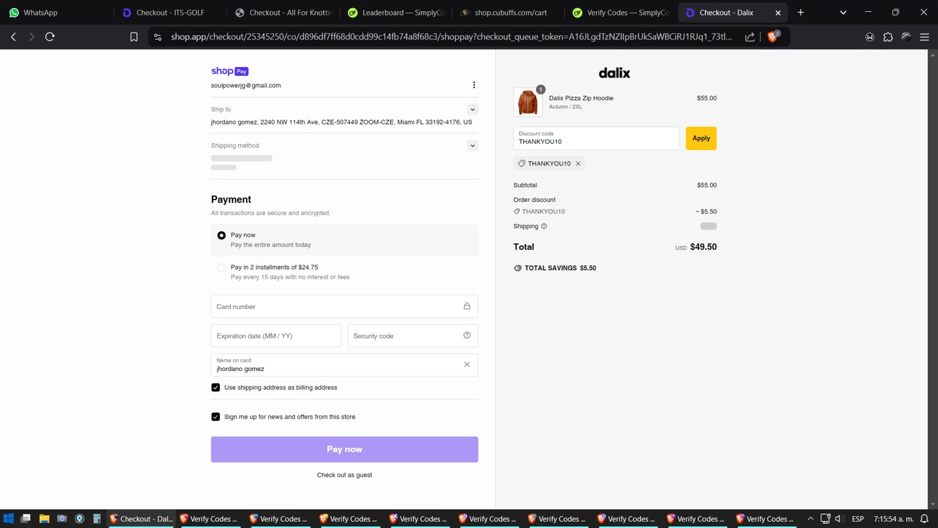Click the Card number field
Screen dimensions: 938x528
(x=345, y=307)
